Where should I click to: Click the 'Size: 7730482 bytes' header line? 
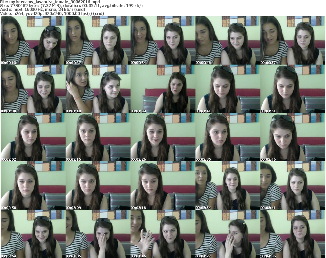[x=72, y=6]
